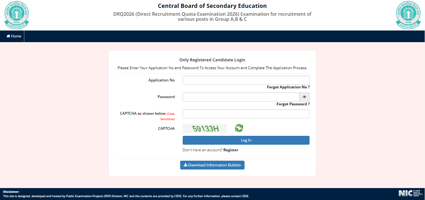The width and height of the screenshot is (425, 200).
Task: Open the Forgot Application No link
Action: (288, 87)
